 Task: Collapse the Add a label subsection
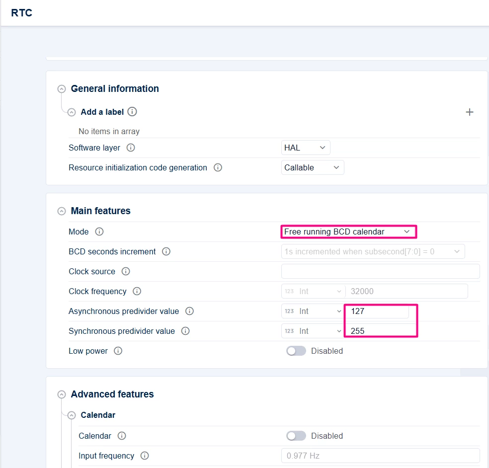coord(72,112)
